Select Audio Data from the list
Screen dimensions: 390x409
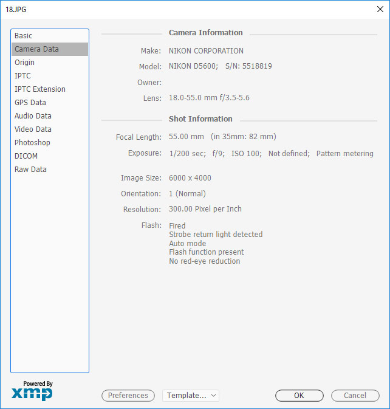(33, 116)
